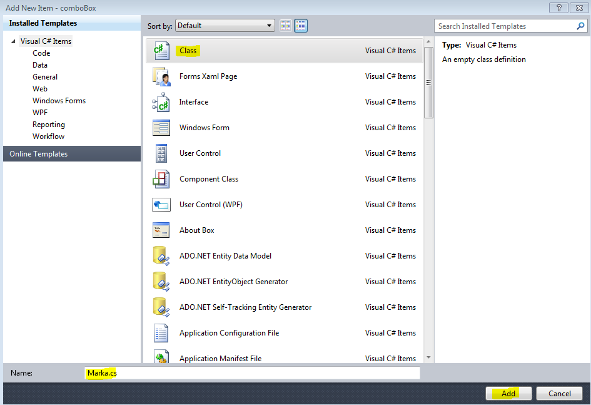Select the Application Manifest File name
The height and width of the screenshot is (405, 591).
click(x=220, y=358)
